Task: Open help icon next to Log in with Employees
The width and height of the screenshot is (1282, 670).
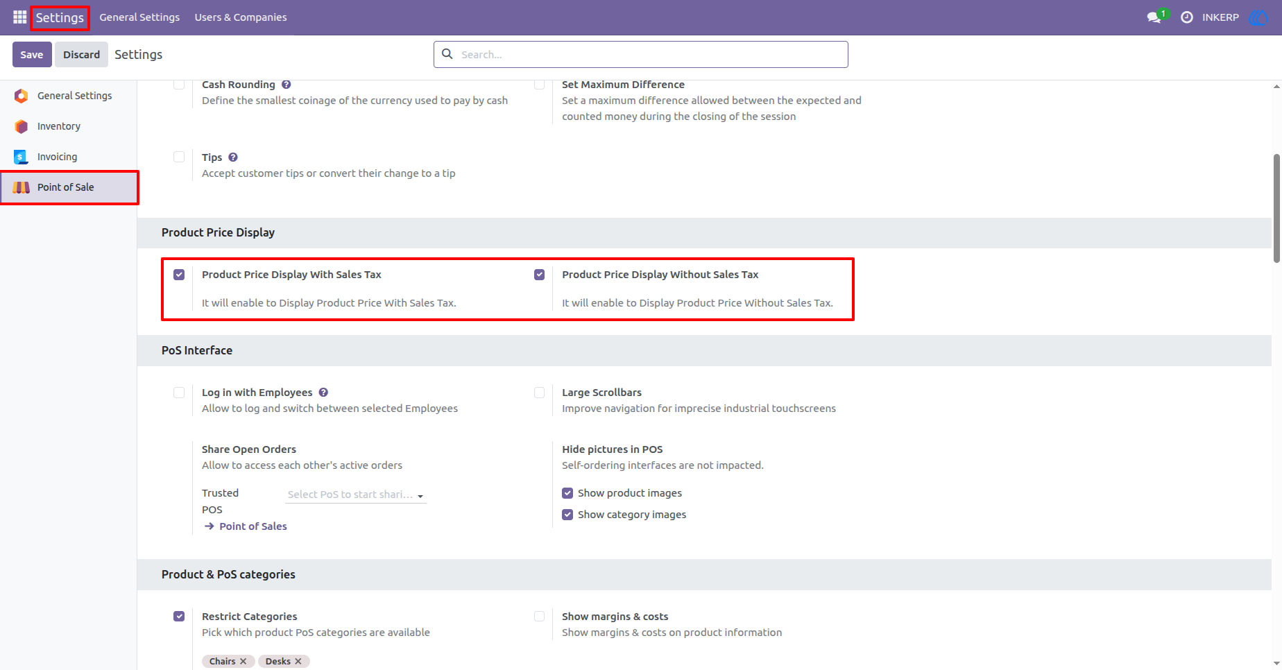Action: tap(323, 393)
